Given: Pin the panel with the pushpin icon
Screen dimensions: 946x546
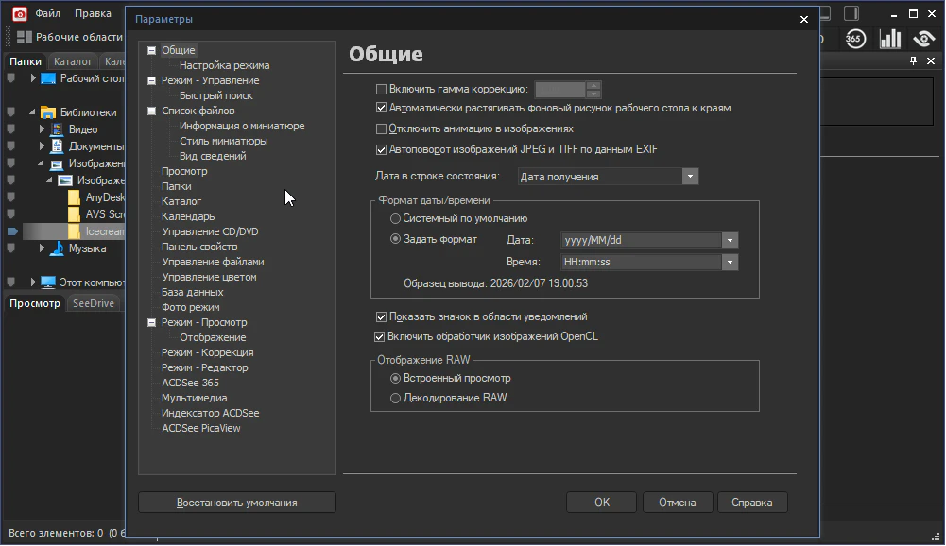Looking at the screenshot, I should (913, 61).
